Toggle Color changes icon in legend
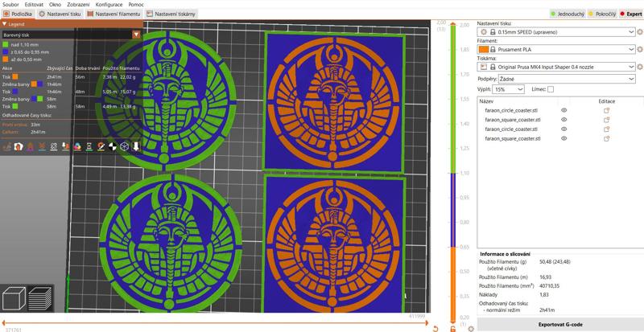The image size is (644, 332). tap(77, 146)
